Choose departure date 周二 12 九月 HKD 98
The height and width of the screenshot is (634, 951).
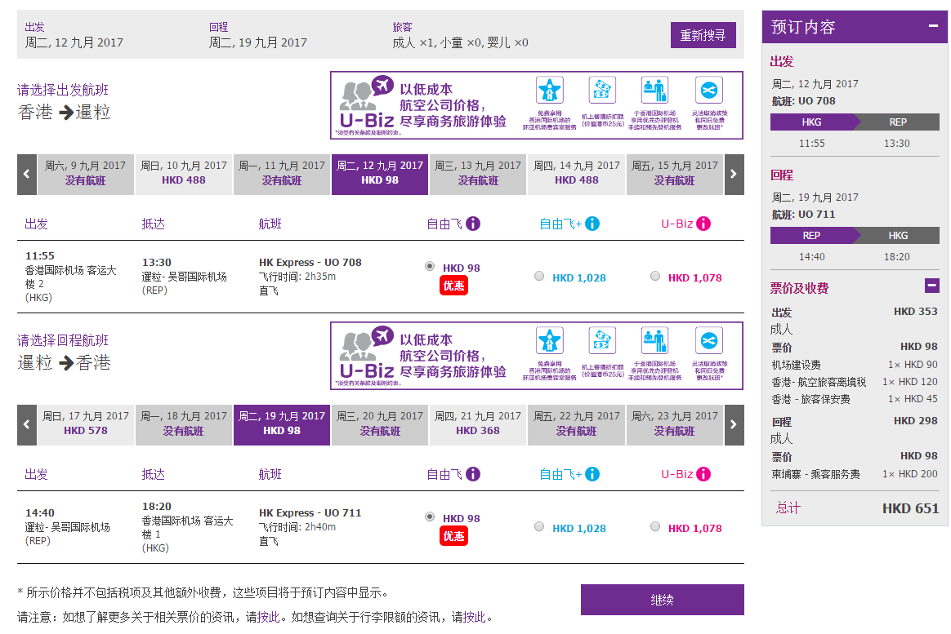tap(380, 175)
